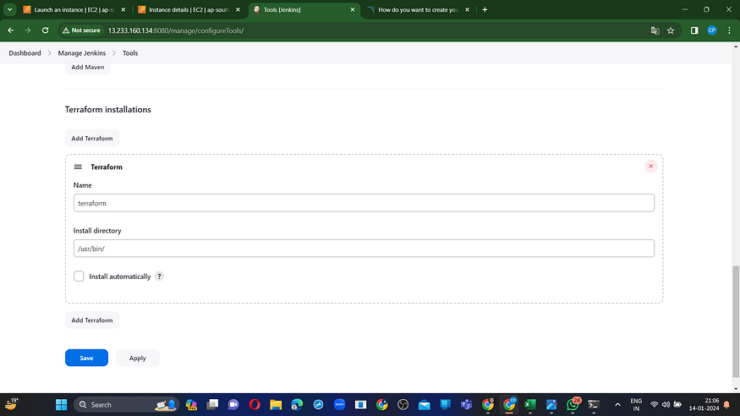This screenshot has height=416, width=740.
Task: Click the page vertical scrollbar thumb
Action: tap(736, 321)
